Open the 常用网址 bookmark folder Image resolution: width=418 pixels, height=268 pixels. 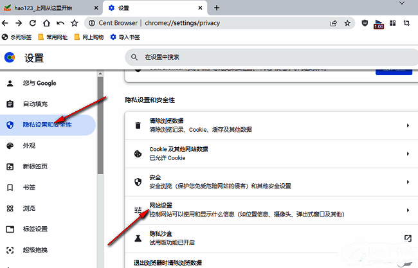(x=53, y=37)
